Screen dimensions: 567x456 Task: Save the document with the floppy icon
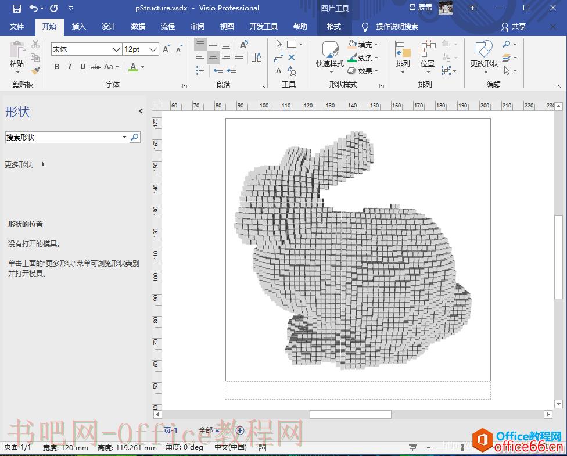(17, 8)
